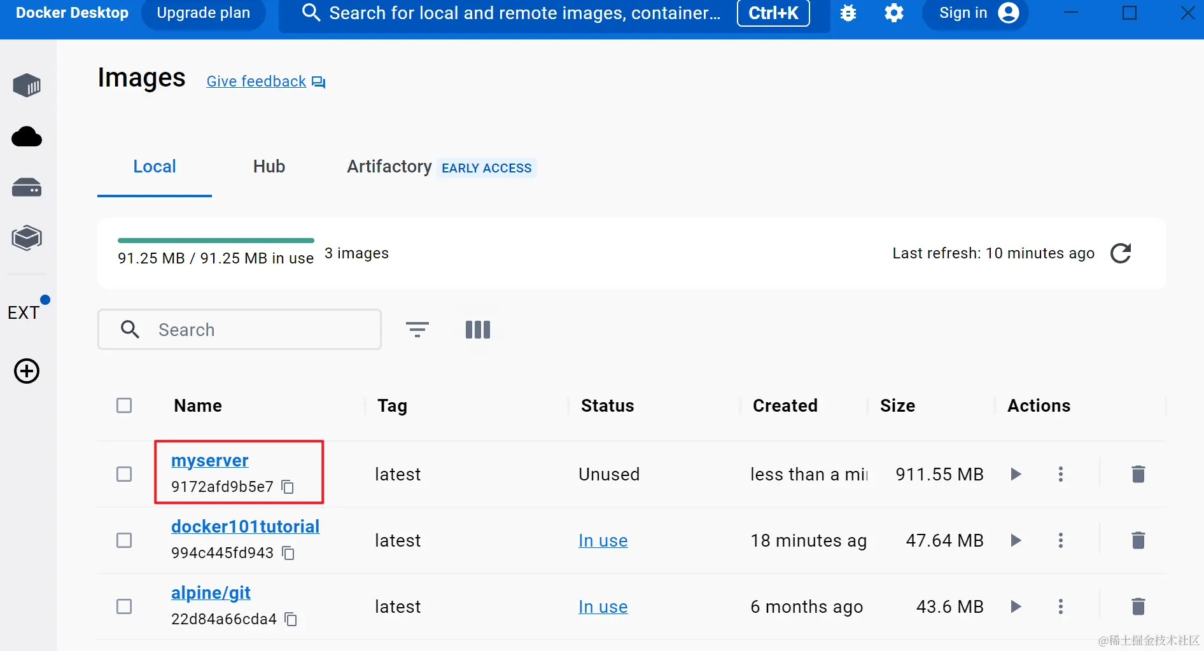Open the troubleshoot bug icon

click(x=848, y=13)
